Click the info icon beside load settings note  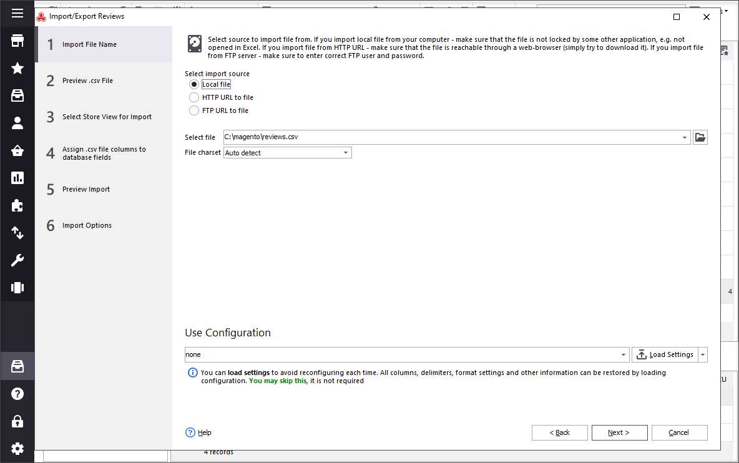pos(193,373)
